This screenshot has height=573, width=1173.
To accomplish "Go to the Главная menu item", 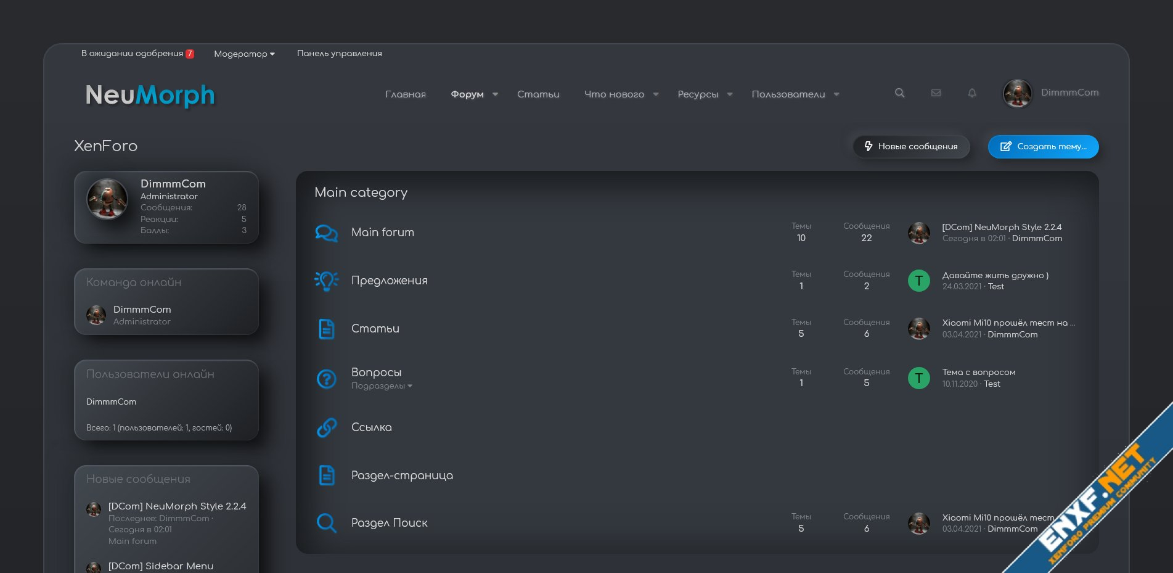I will tap(406, 94).
